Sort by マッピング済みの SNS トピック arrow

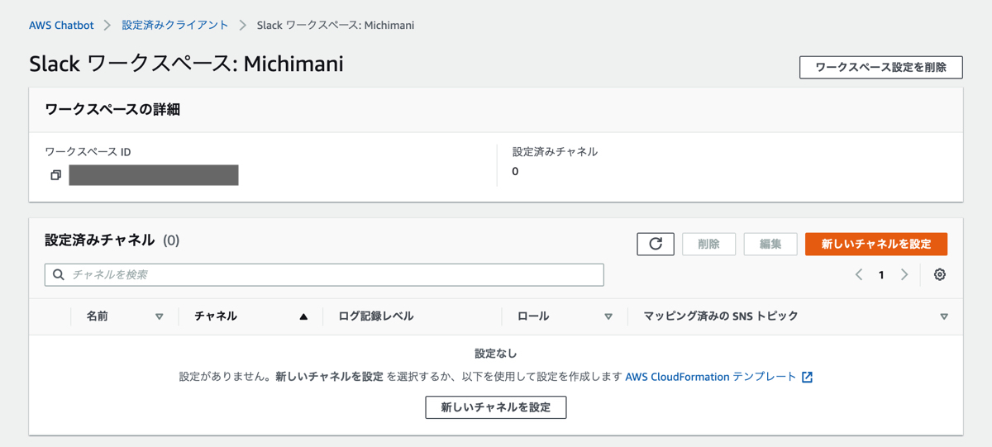click(x=944, y=317)
